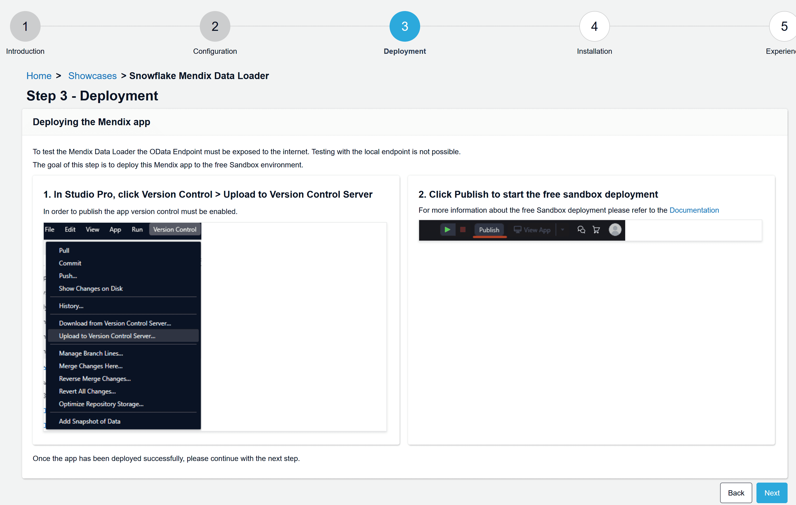Click the Back button to return

[736, 493]
